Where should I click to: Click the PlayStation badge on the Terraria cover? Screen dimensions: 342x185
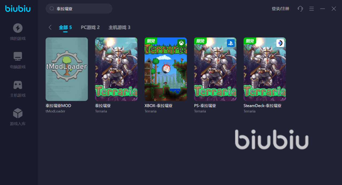pos(231,43)
